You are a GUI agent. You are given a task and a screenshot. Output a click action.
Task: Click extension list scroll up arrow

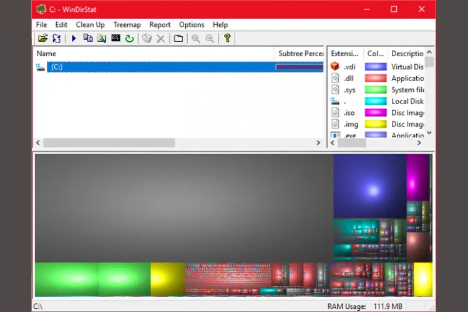pyautogui.click(x=429, y=52)
